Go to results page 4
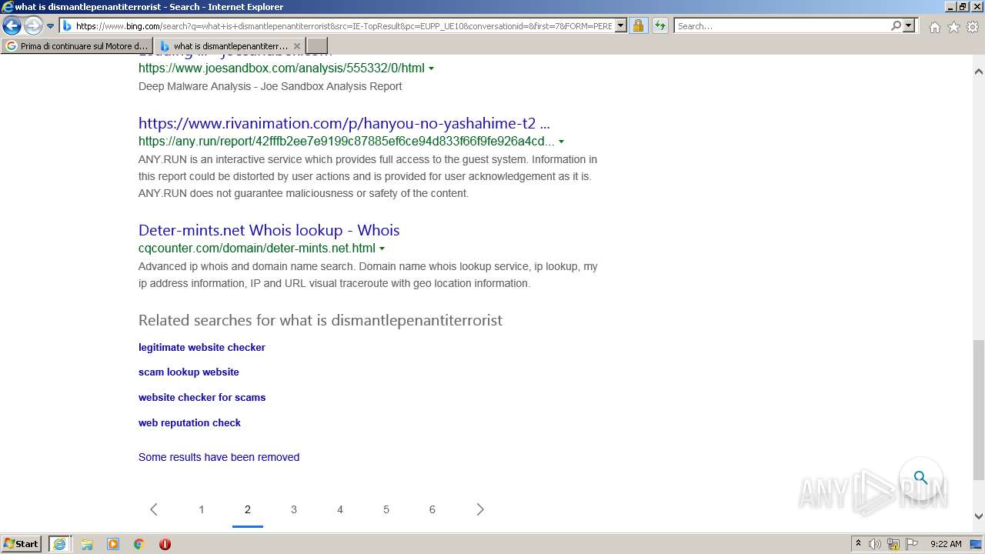Viewport: 985px width, 554px height. click(340, 509)
